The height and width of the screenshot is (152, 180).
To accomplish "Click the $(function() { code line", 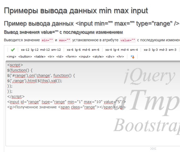I will pyautogui.click(x=20, y=70).
